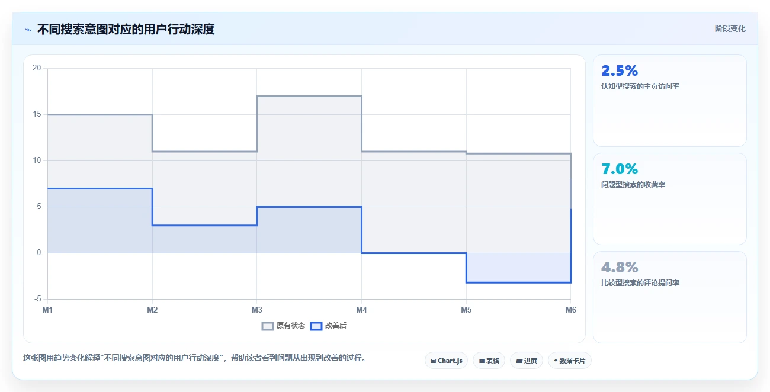Viewport: 770px width, 392px height.
Task: Click the 进度 tag
Action: 527,361
